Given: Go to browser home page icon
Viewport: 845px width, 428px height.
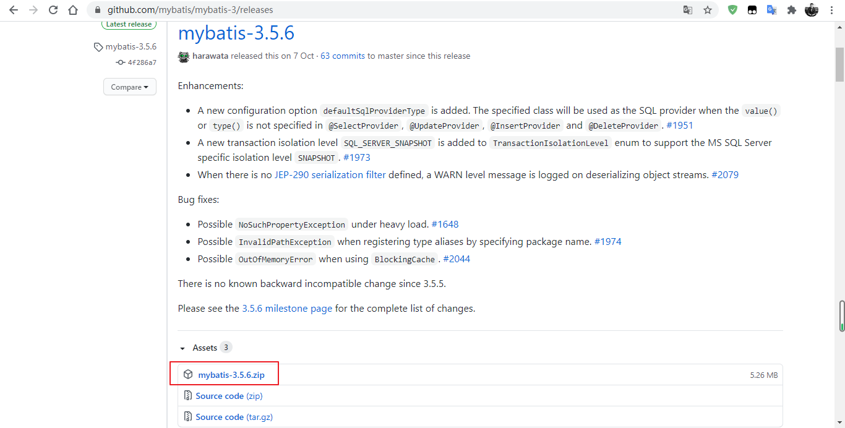Looking at the screenshot, I should tap(73, 10).
